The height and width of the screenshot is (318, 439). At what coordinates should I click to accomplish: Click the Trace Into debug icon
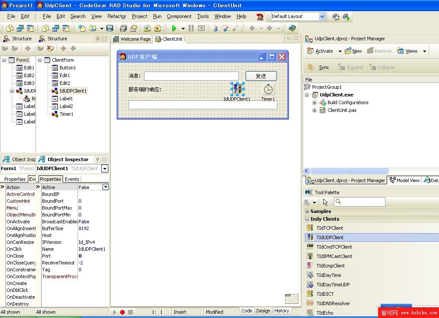click(x=215, y=28)
